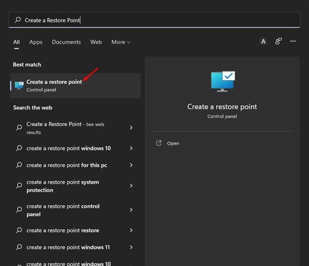This screenshot has height=266, width=309.
Task: Switch to the Apps tab
Action: tap(36, 42)
